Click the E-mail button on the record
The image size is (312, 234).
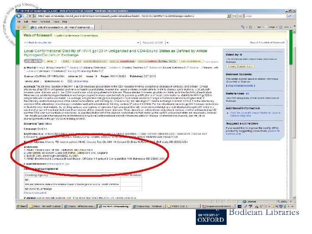[77, 61]
